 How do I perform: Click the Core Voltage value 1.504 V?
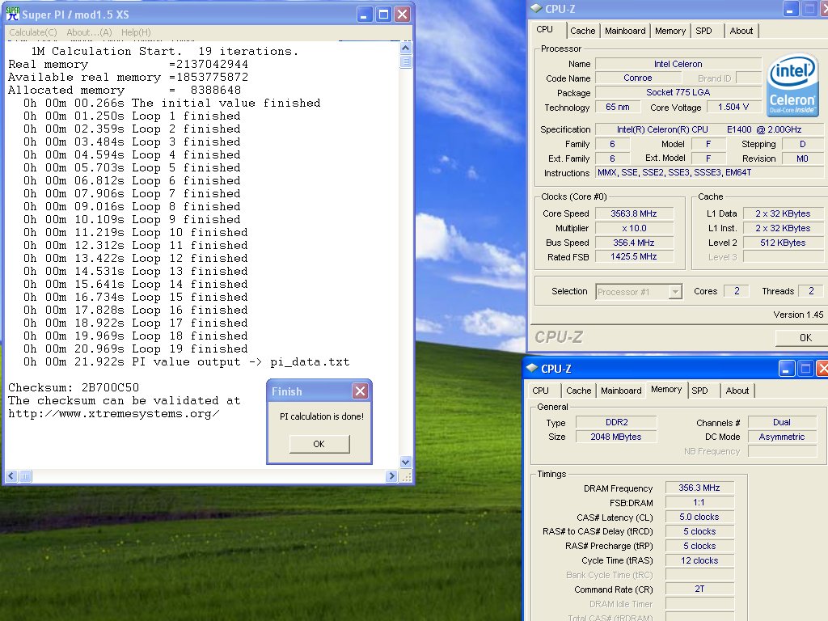[x=733, y=108]
